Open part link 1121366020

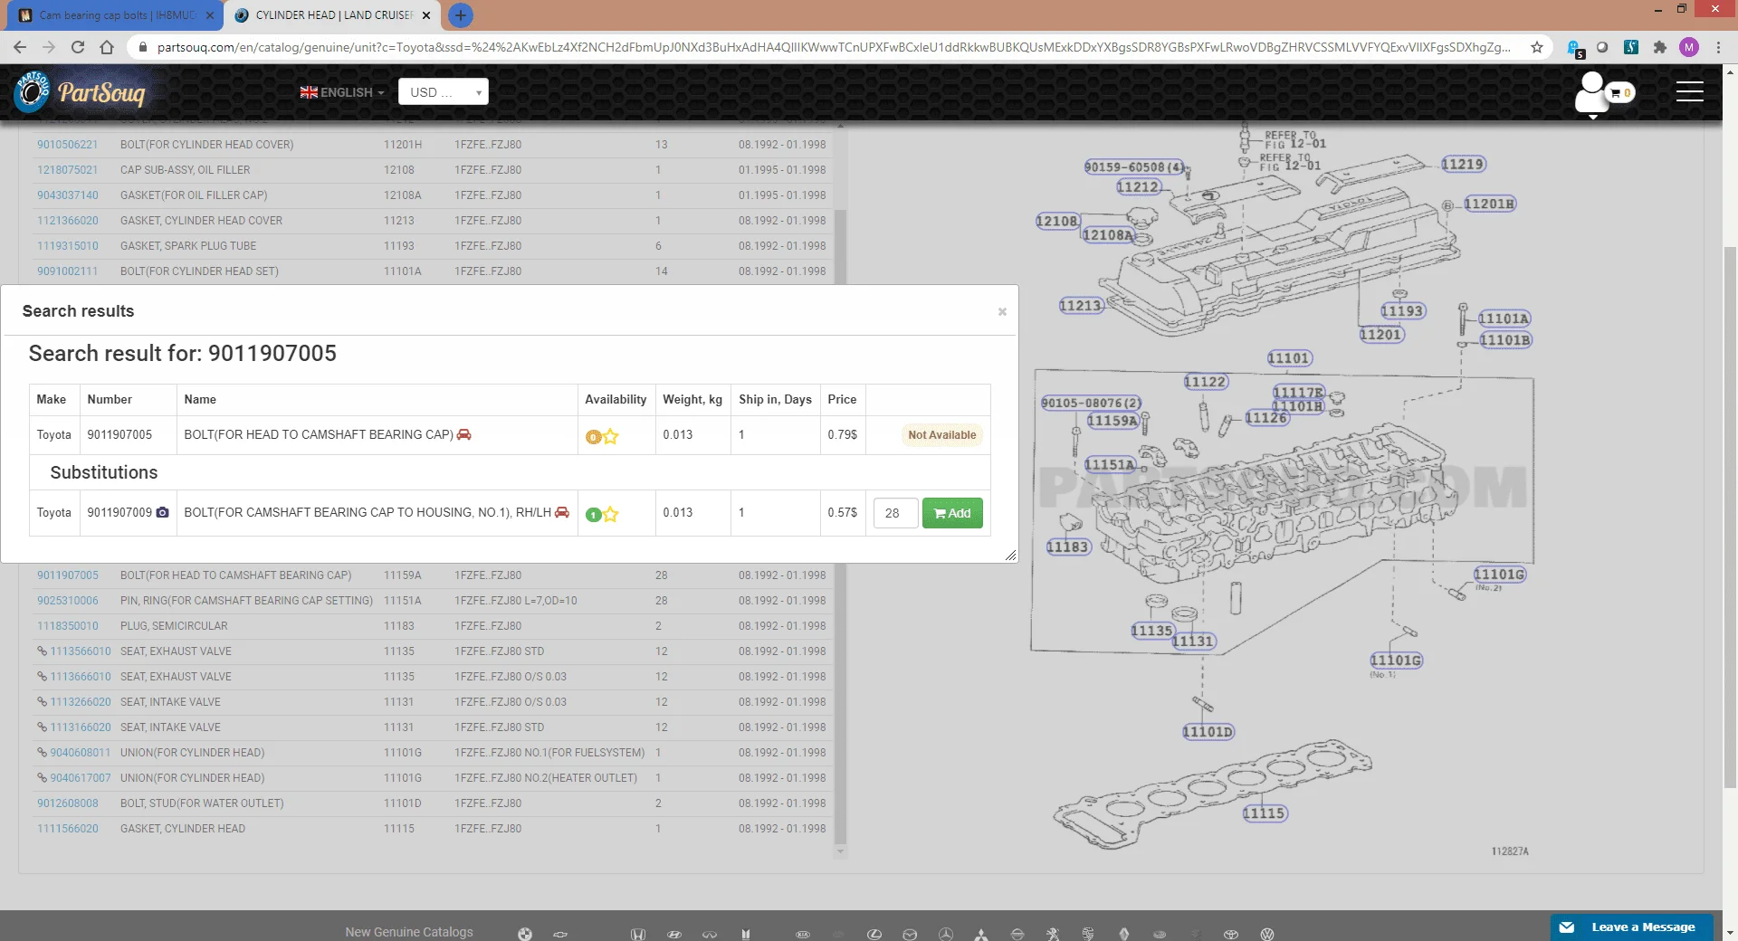click(x=67, y=221)
